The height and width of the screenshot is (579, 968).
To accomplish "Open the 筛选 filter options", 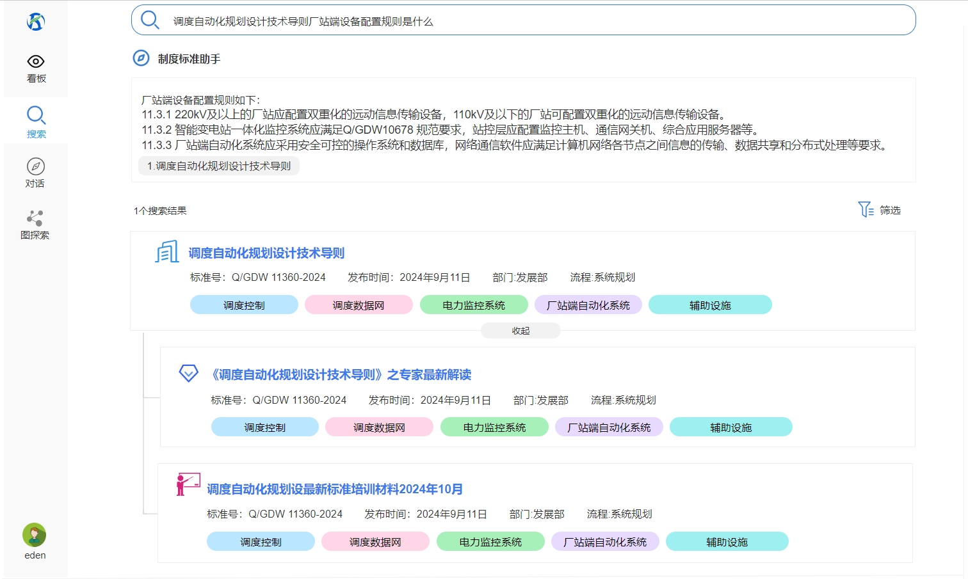I will (x=880, y=210).
